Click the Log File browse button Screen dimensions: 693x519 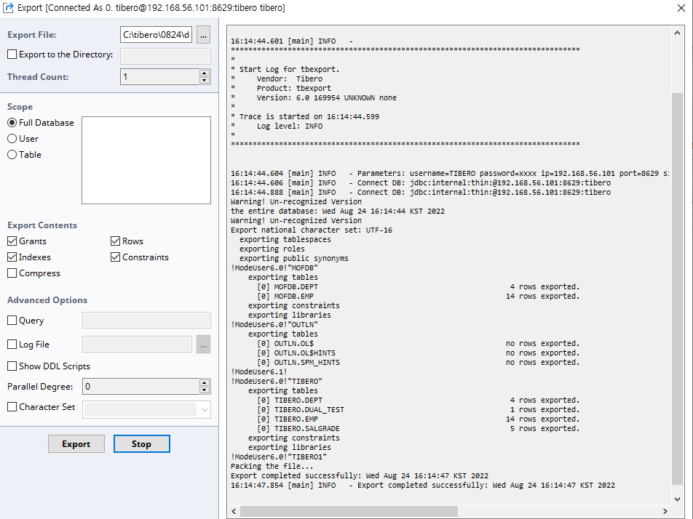(x=204, y=345)
